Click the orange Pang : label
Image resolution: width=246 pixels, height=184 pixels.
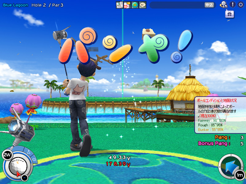(222, 137)
